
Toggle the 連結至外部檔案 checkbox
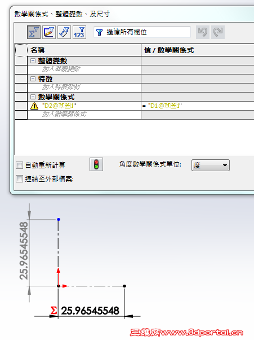point(19,179)
